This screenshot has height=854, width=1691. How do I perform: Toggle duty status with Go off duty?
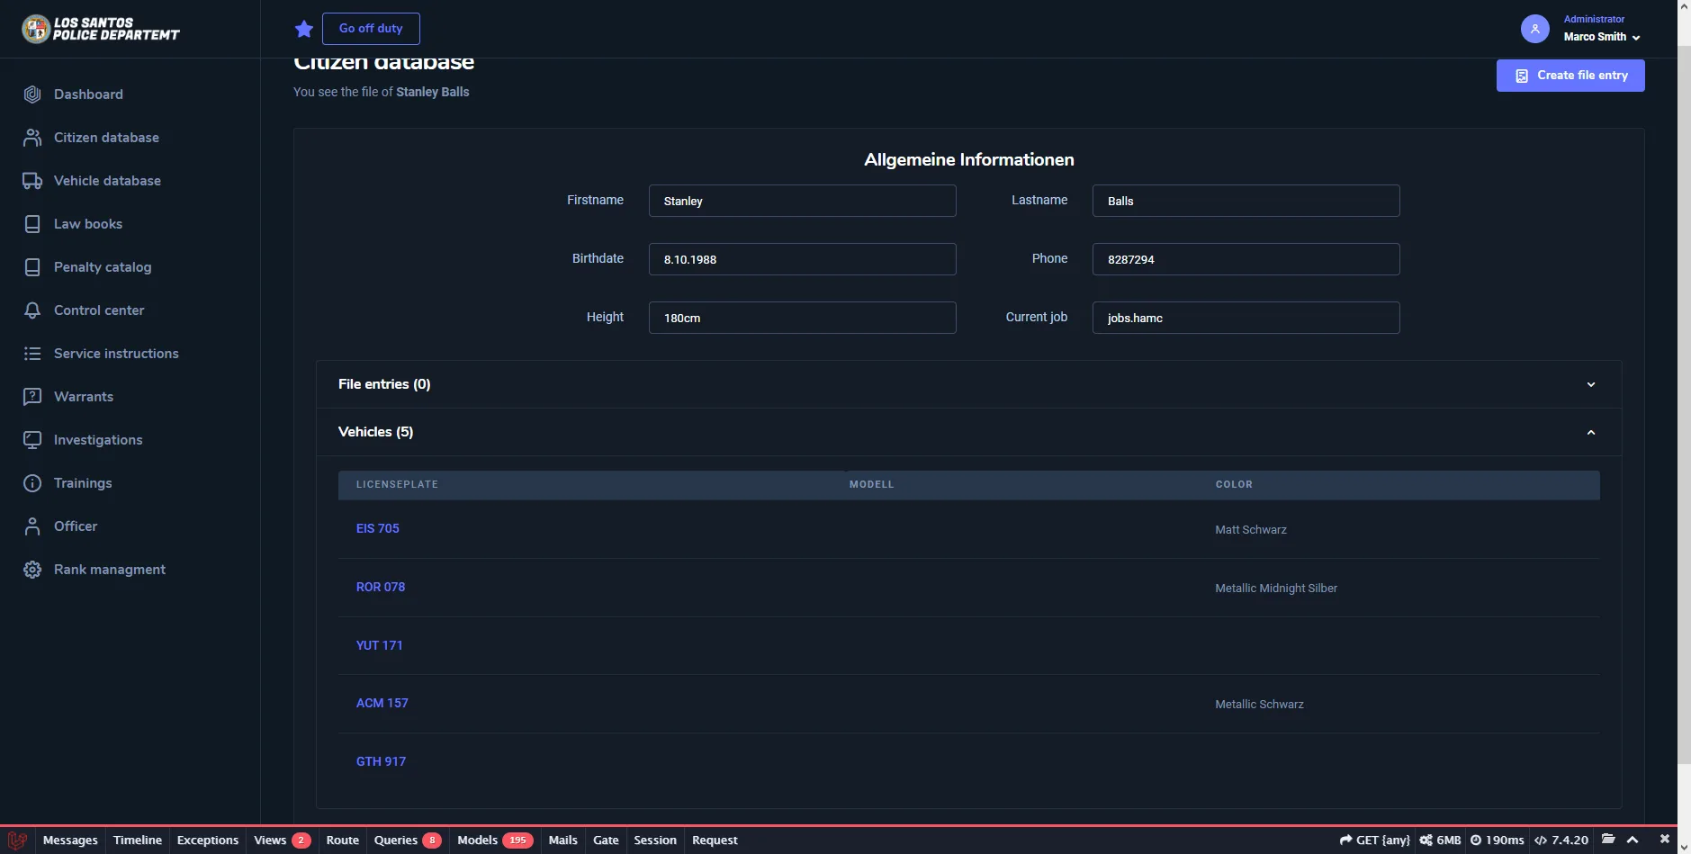pos(371,28)
